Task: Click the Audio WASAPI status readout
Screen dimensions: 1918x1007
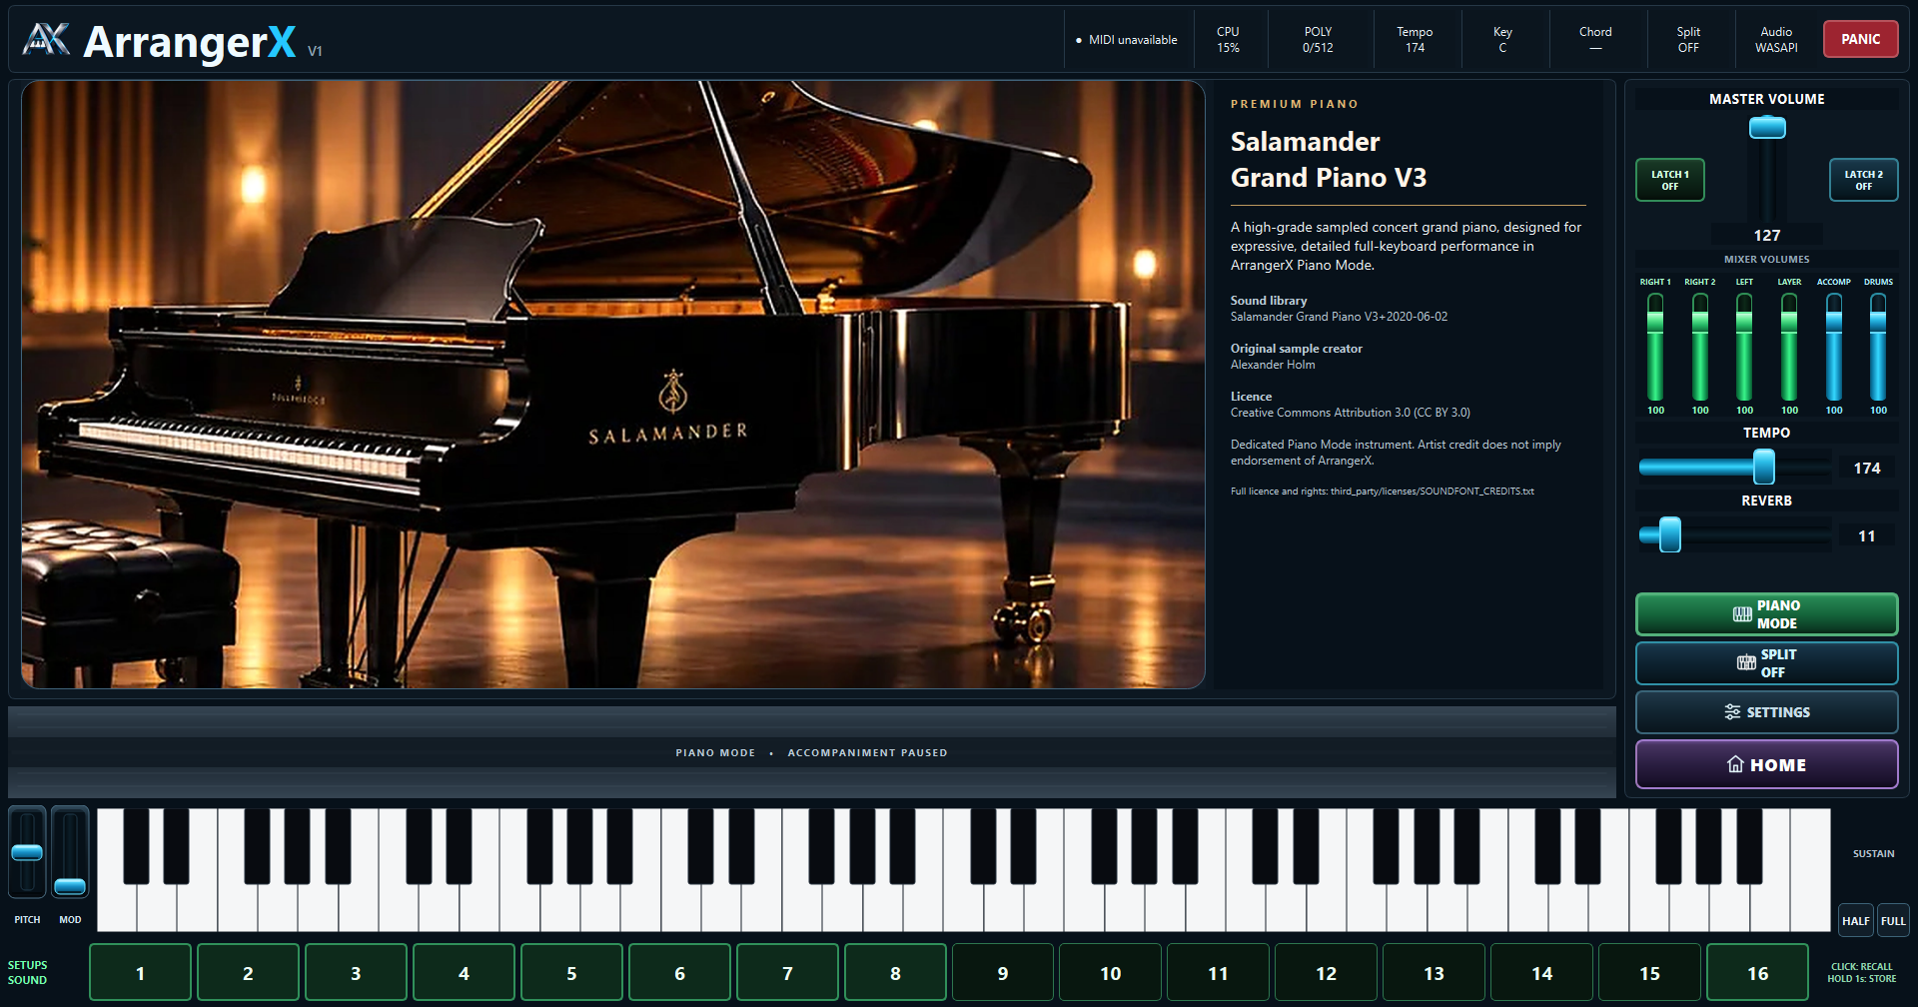Action: 1776,40
